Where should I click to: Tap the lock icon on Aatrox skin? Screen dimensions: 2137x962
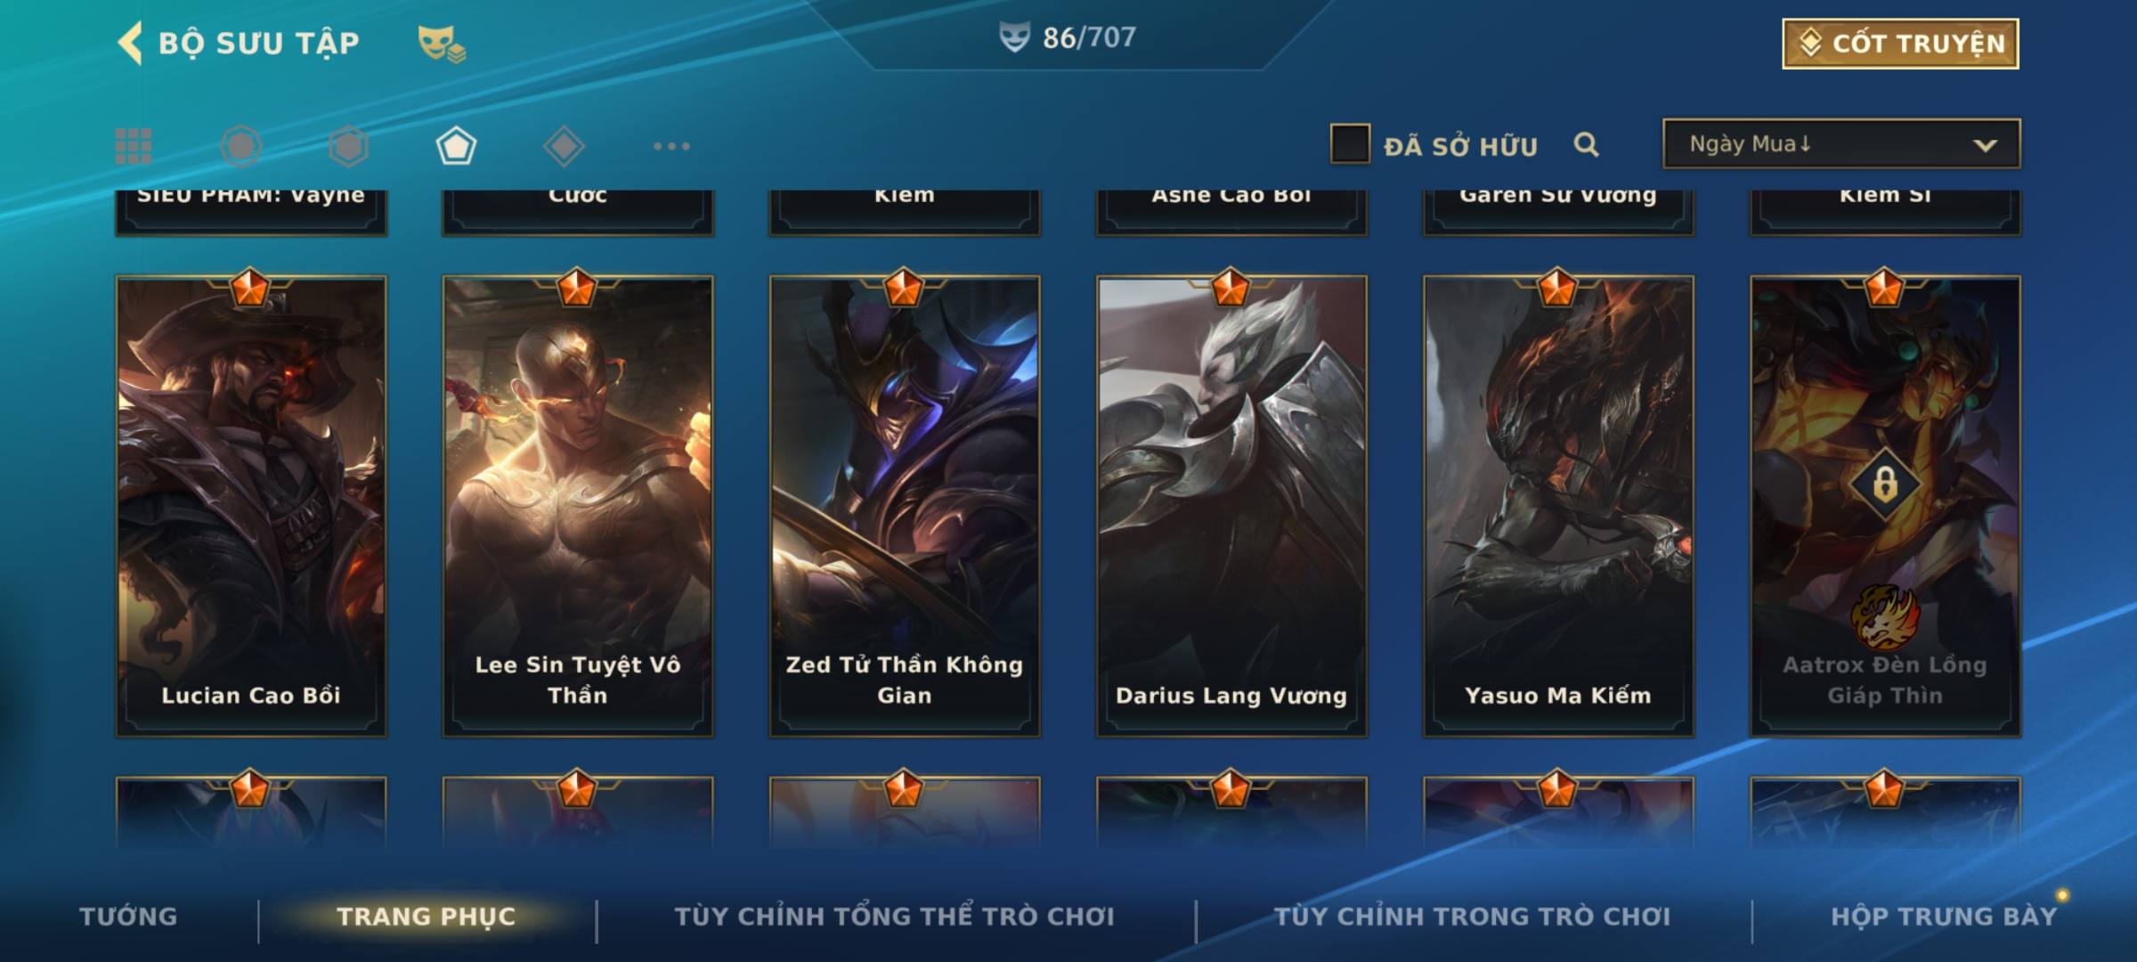[x=1885, y=485]
